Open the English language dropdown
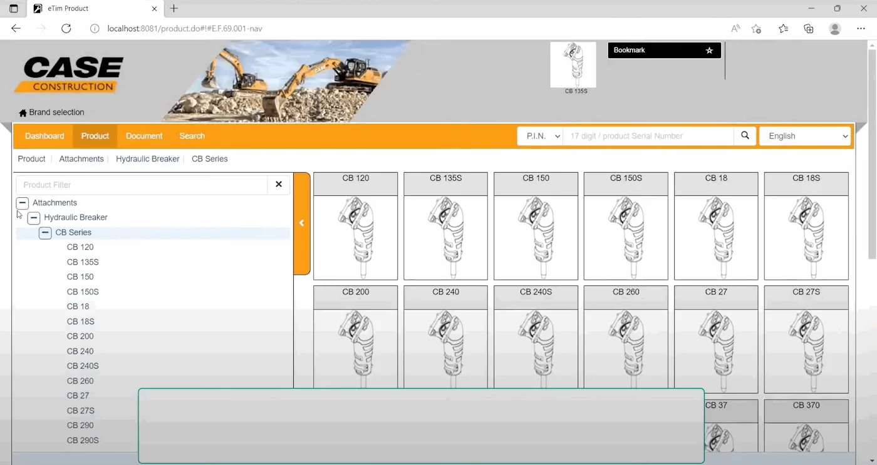Screen dimensions: 877x465 [x=805, y=136]
